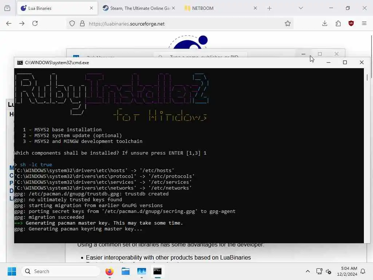Restore down the Firefox browser window
Image resolution: width=373 pixels, height=280 pixels.
coord(348,8)
